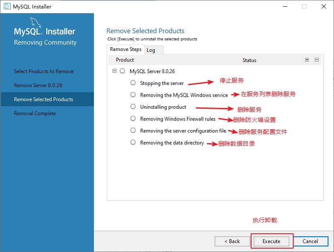The image size is (334, 252).
Task: Click the Removing the data directory circle
Action: [133, 142]
